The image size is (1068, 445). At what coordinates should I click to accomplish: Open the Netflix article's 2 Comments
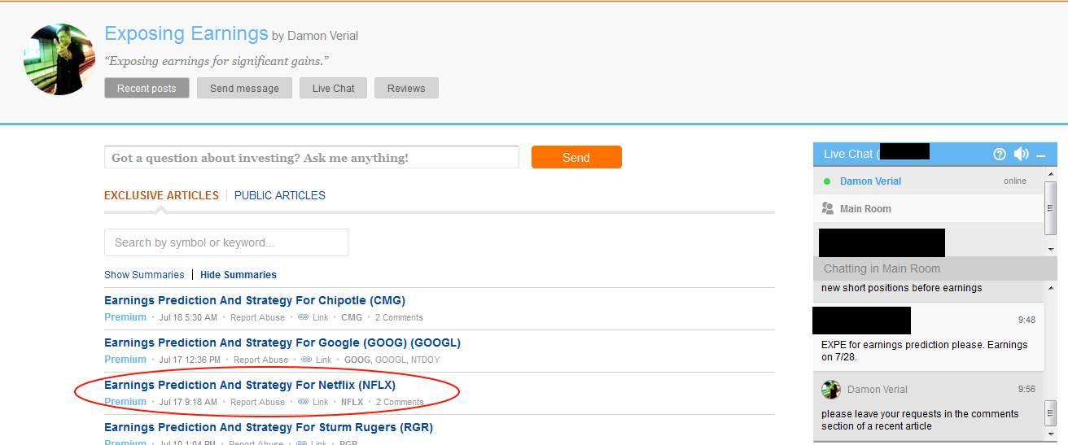click(x=399, y=402)
